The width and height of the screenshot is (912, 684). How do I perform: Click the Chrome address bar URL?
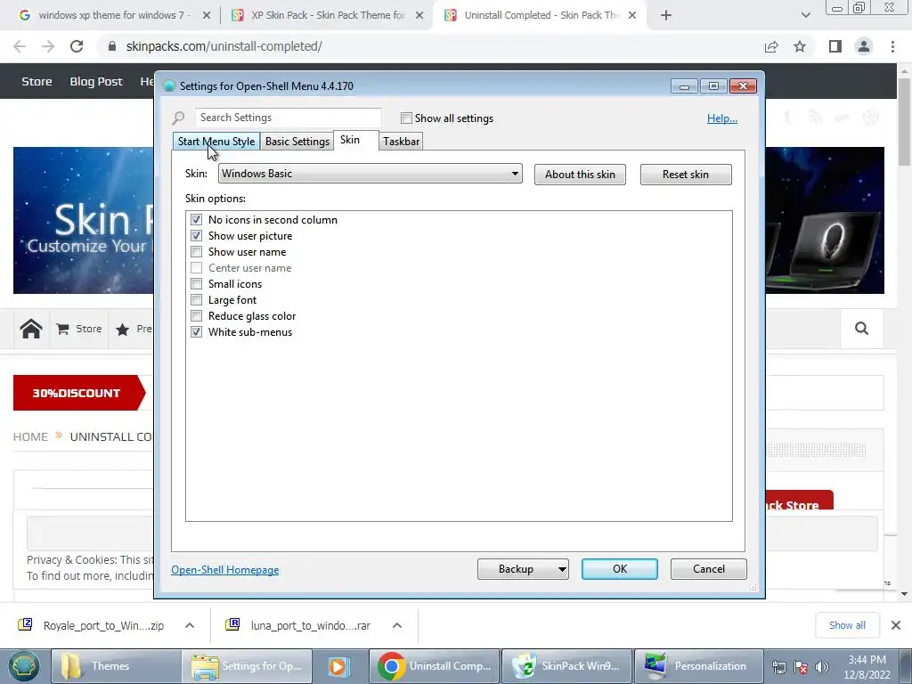(x=224, y=46)
